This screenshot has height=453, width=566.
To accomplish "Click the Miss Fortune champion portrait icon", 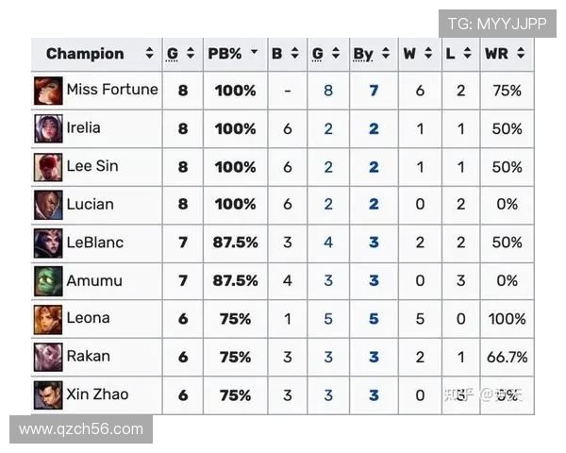I will (x=48, y=92).
